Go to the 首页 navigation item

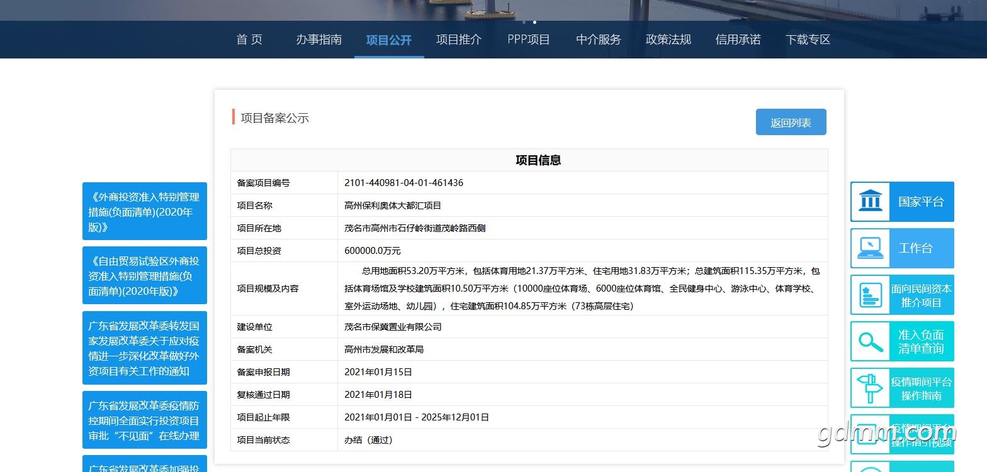[x=249, y=40]
